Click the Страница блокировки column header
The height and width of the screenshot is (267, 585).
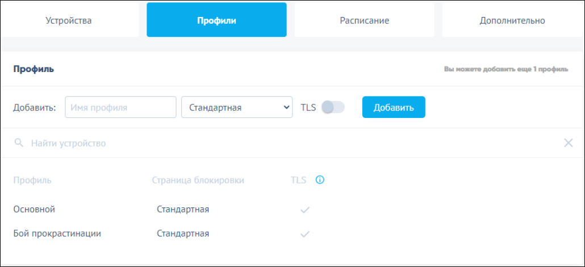pyautogui.click(x=198, y=180)
